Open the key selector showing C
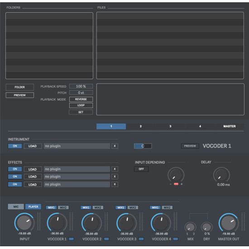The image size is (249, 249). tap(143, 146)
